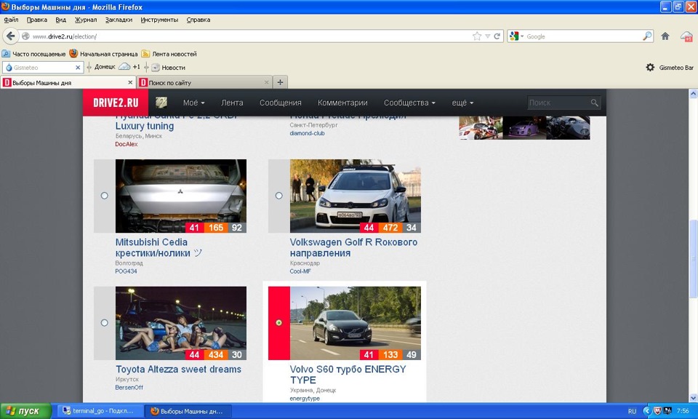The image size is (698, 419).
Task: Click the Новости toolbar icon
Action: 156,68
